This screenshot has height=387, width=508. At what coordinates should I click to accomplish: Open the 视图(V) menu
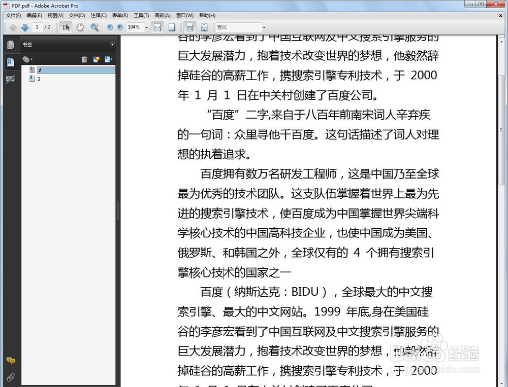[55, 16]
